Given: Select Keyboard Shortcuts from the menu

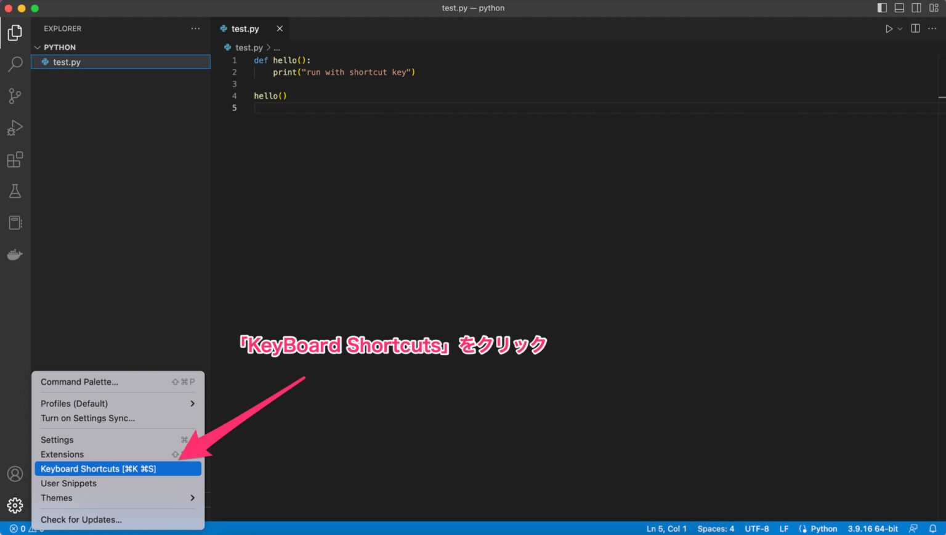Looking at the screenshot, I should click(x=99, y=468).
